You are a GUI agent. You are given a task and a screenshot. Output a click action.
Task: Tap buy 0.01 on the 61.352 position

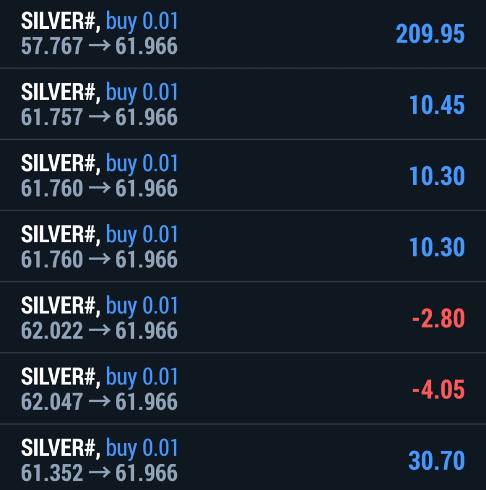(x=142, y=449)
